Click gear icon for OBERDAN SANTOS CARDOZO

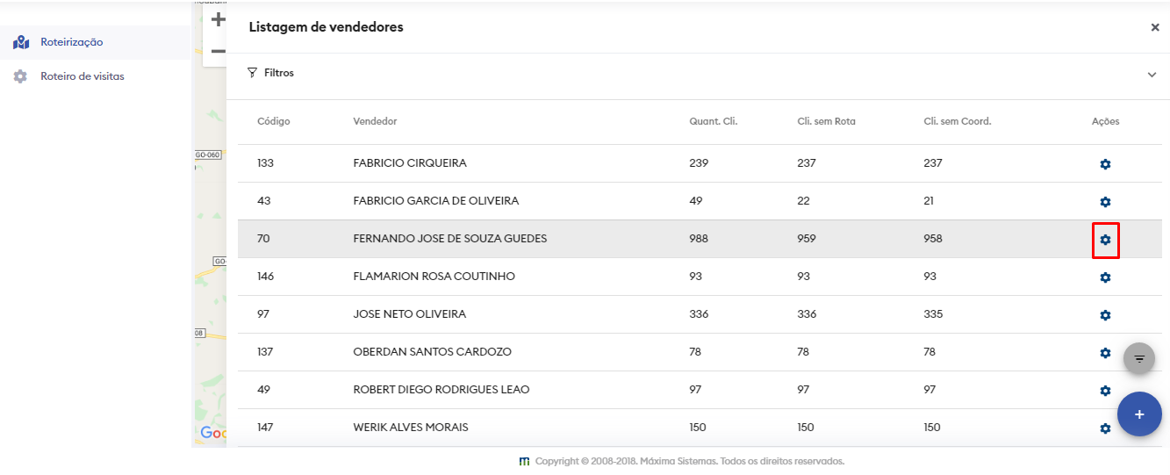1105,353
